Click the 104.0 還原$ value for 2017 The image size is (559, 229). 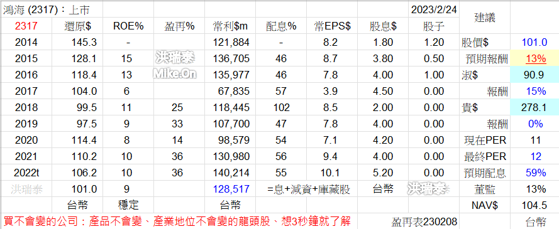pyautogui.click(x=84, y=92)
